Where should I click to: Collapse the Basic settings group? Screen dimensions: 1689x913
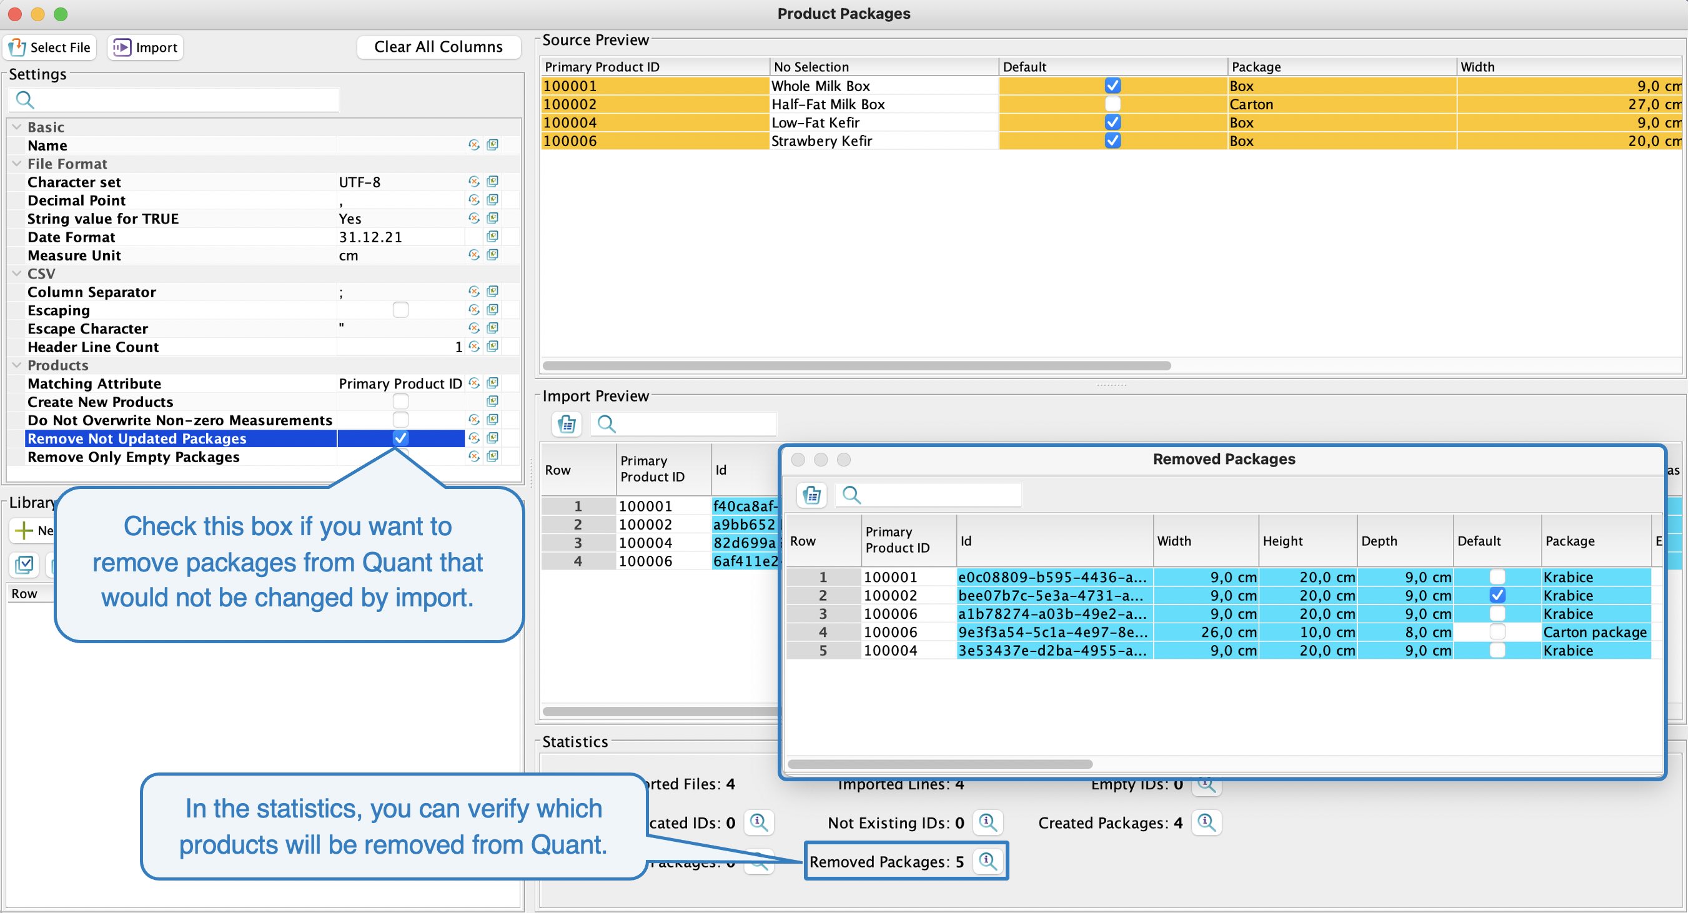point(17,127)
